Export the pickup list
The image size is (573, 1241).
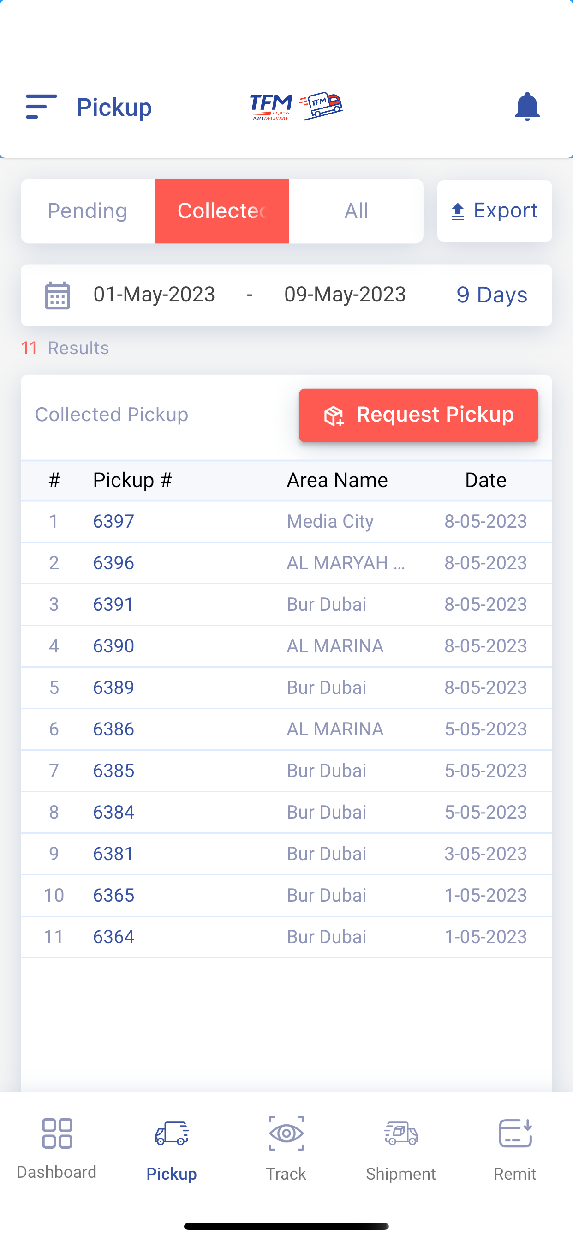point(495,211)
